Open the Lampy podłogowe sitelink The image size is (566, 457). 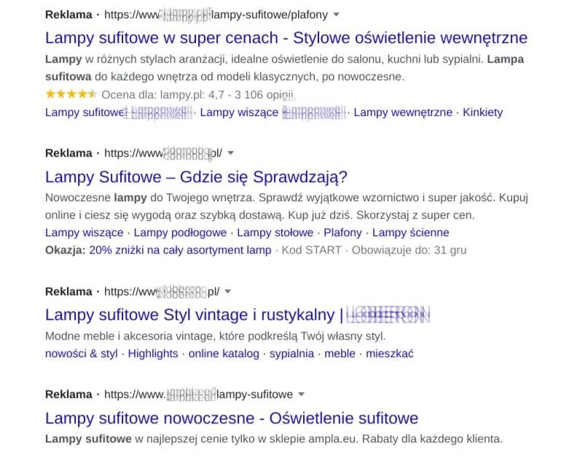tap(180, 233)
